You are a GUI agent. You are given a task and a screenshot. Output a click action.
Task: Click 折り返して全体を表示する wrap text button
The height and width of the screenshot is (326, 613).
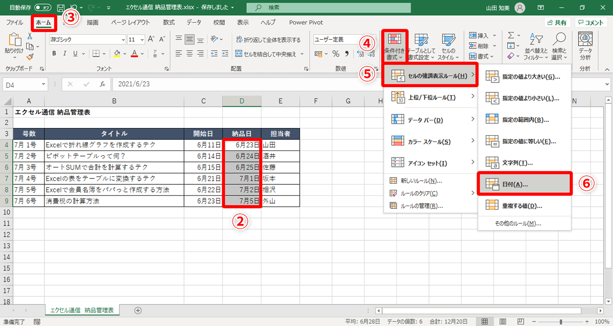click(x=269, y=39)
